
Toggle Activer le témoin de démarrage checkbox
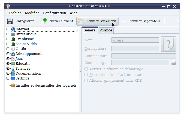coord(86,69)
